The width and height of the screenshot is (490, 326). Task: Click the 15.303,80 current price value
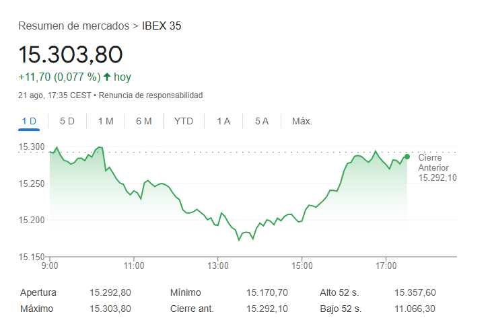71,54
